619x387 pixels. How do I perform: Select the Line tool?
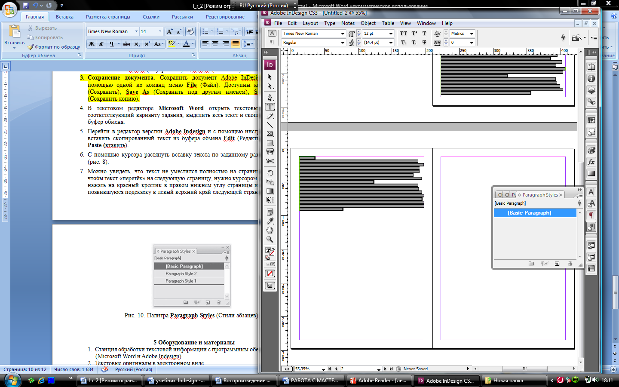coord(270,125)
